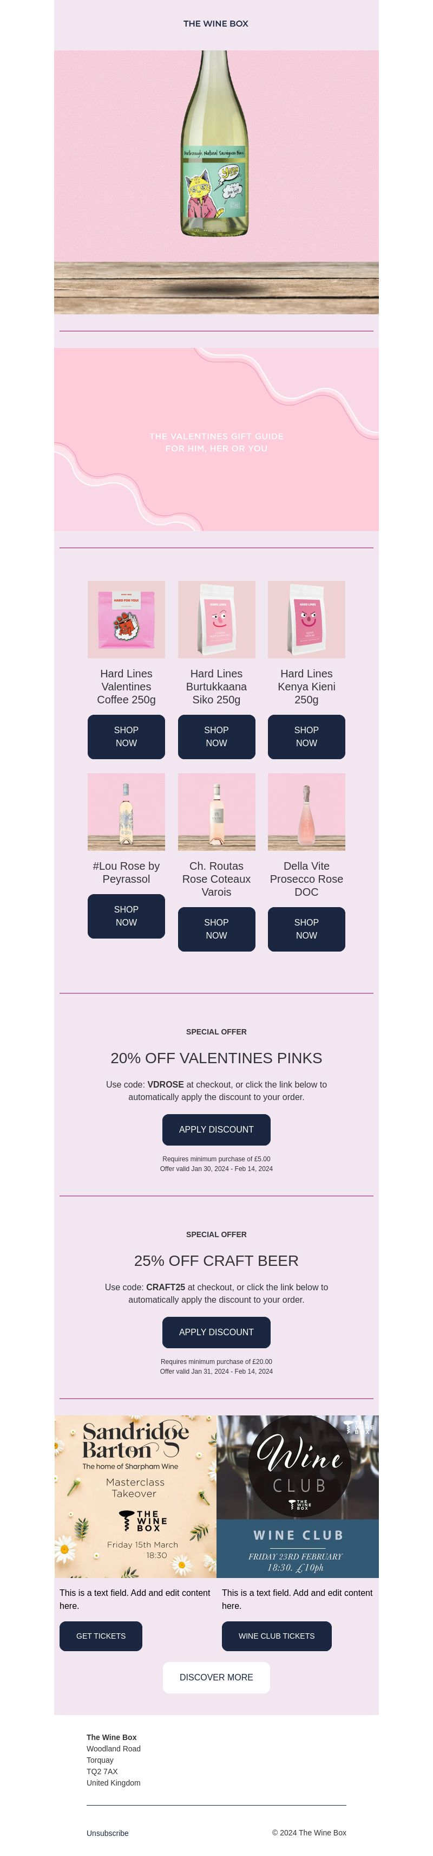Click the Discover More button
The image size is (433, 1856).
[216, 1677]
